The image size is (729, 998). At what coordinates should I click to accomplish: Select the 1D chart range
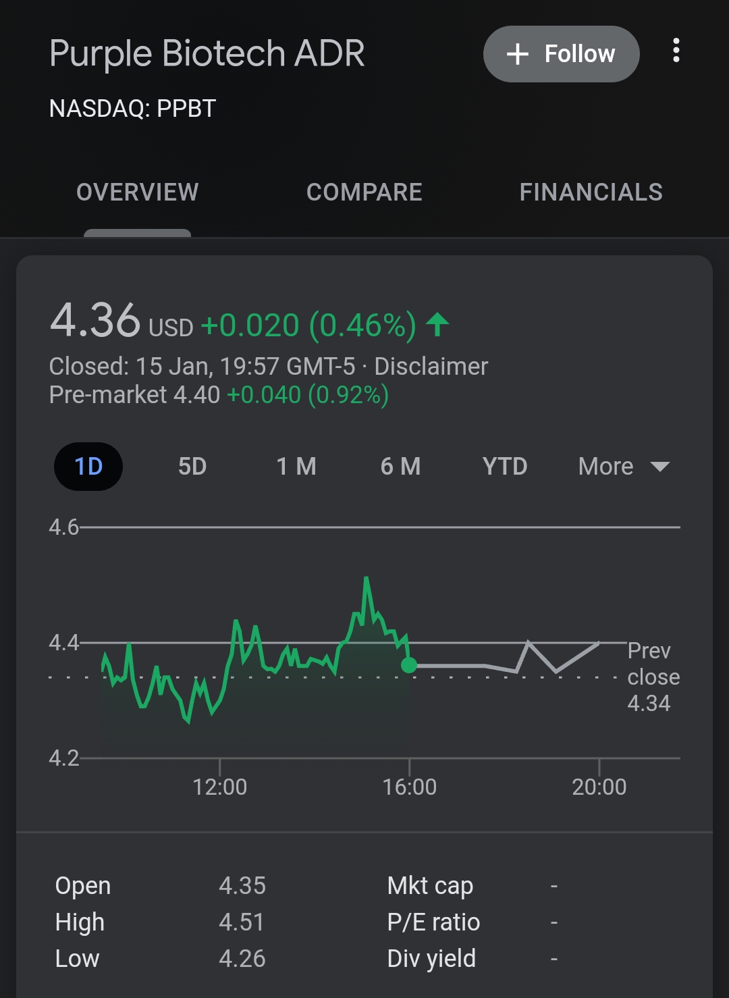(x=88, y=467)
